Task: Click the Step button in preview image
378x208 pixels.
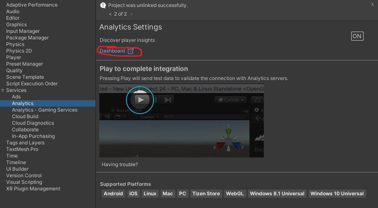Action: pyautogui.click(x=168, y=100)
